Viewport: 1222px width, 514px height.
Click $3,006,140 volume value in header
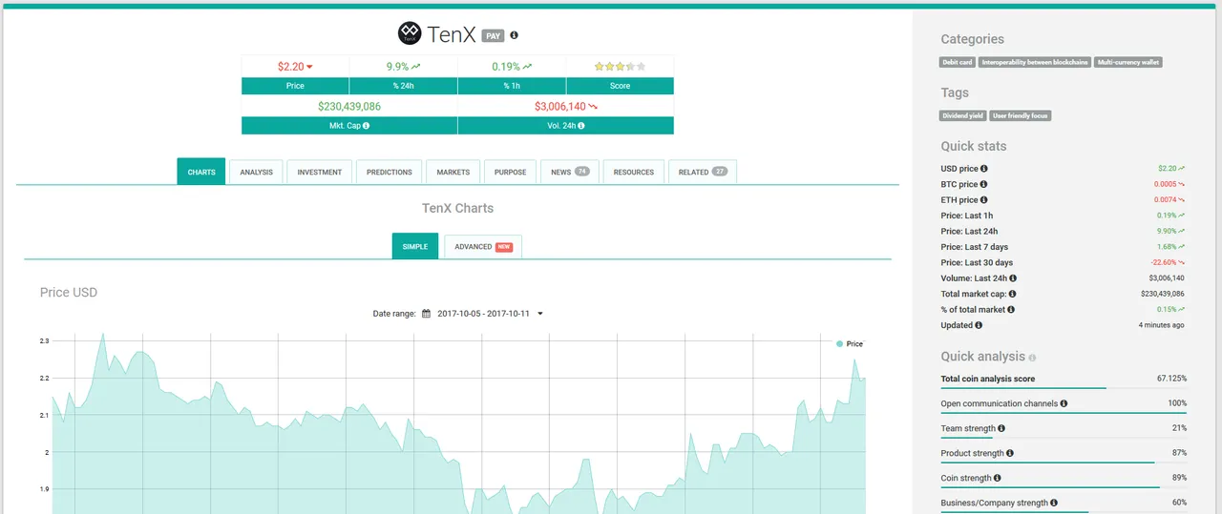click(x=560, y=107)
